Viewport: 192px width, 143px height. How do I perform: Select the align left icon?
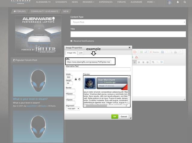click(x=134, y=62)
